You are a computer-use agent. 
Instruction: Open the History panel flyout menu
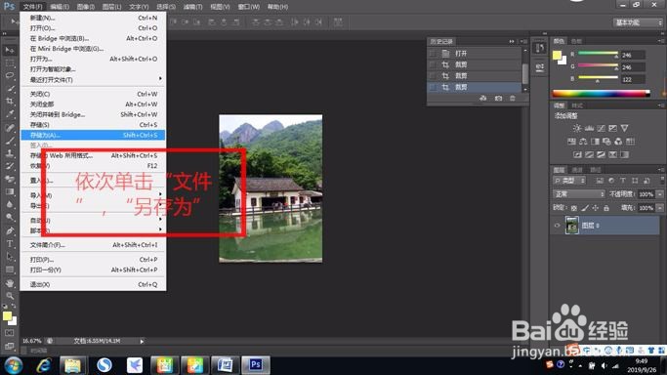click(x=523, y=41)
